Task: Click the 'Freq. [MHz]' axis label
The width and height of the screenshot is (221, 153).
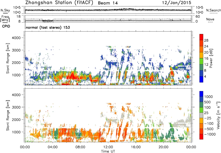Action: 5,19
